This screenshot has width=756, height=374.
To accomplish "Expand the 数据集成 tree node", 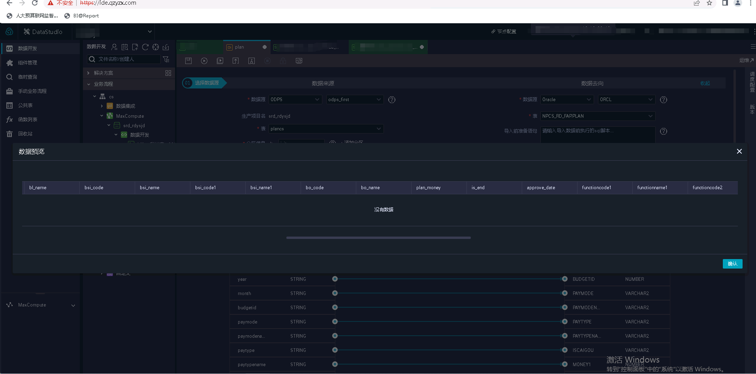I will coord(102,106).
